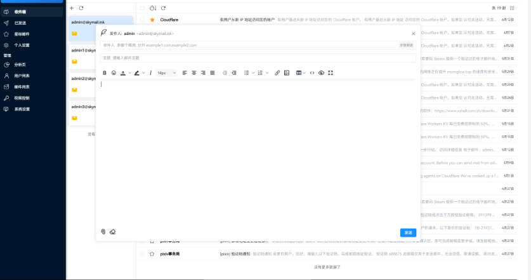Open 已发送 sent mail in sidebar
Image resolution: width=531 pixels, height=280 pixels.
coord(32,23)
